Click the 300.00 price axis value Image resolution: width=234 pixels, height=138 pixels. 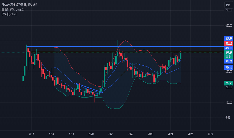(x=229, y=72)
